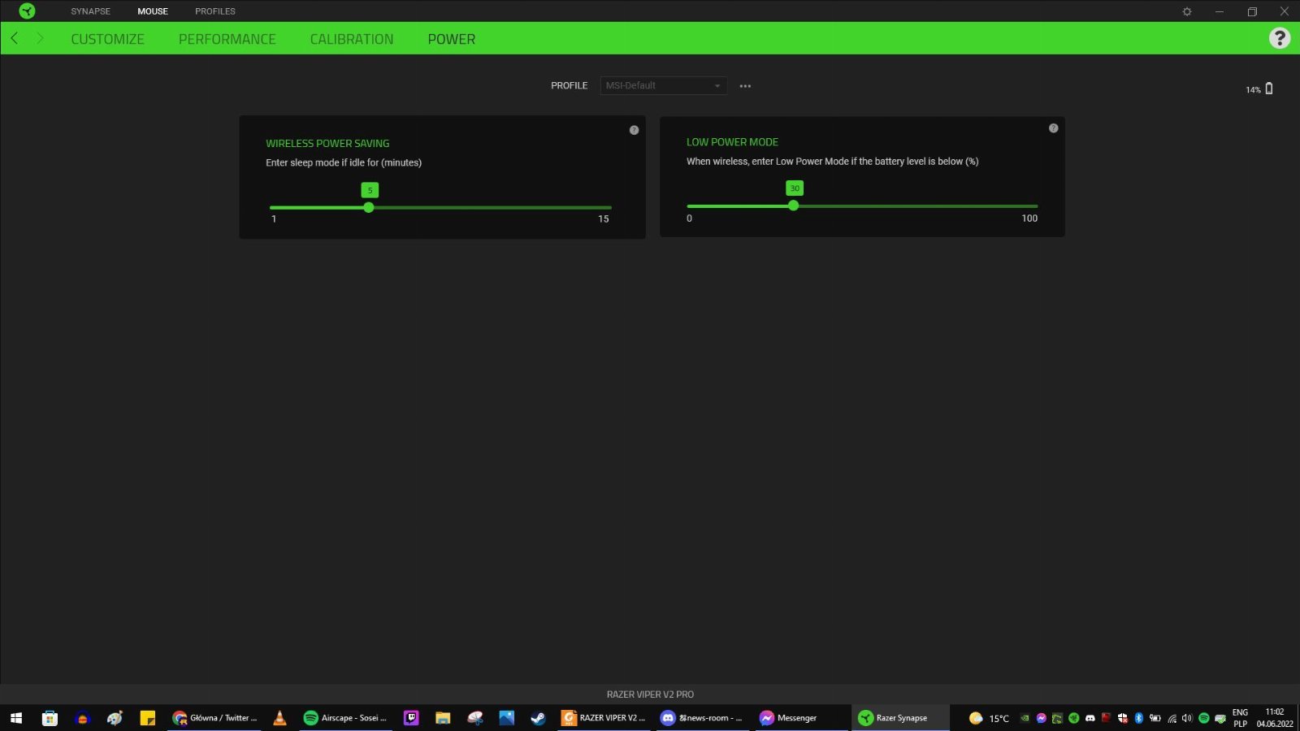The image size is (1300, 731).
Task: Open the profile options ellipsis menu
Action: (745, 86)
